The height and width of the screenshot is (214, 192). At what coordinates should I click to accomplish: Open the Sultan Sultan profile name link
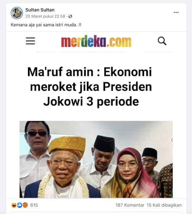tap(40, 10)
